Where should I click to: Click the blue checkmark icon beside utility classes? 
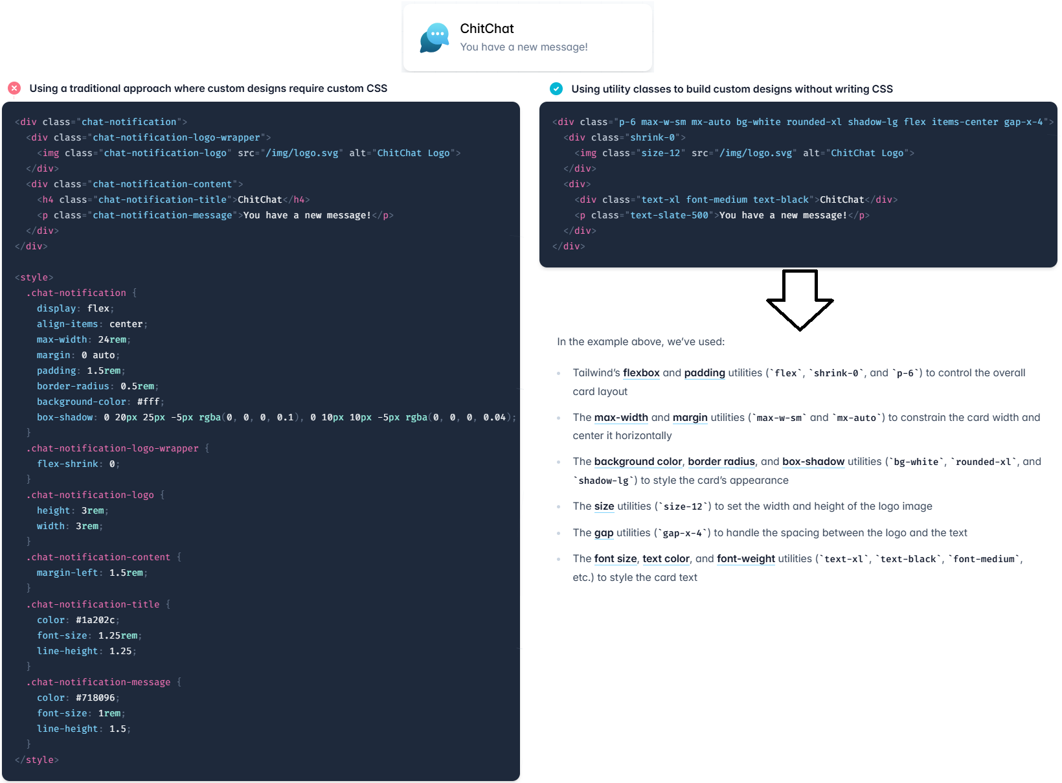pos(556,89)
